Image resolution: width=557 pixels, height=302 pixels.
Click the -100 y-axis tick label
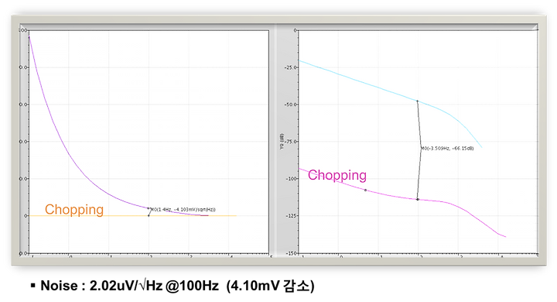pyautogui.click(x=292, y=179)
